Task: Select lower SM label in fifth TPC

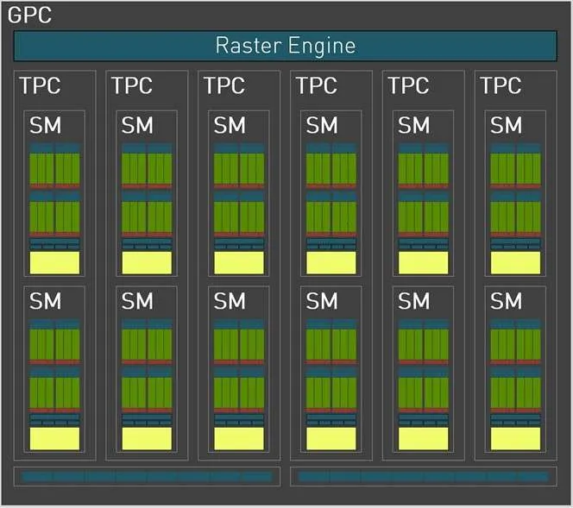Action: pyautogui.click(x=414, y=301)
